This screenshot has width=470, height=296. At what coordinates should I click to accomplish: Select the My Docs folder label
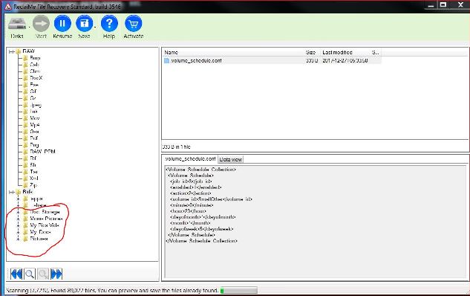point(40,232)
